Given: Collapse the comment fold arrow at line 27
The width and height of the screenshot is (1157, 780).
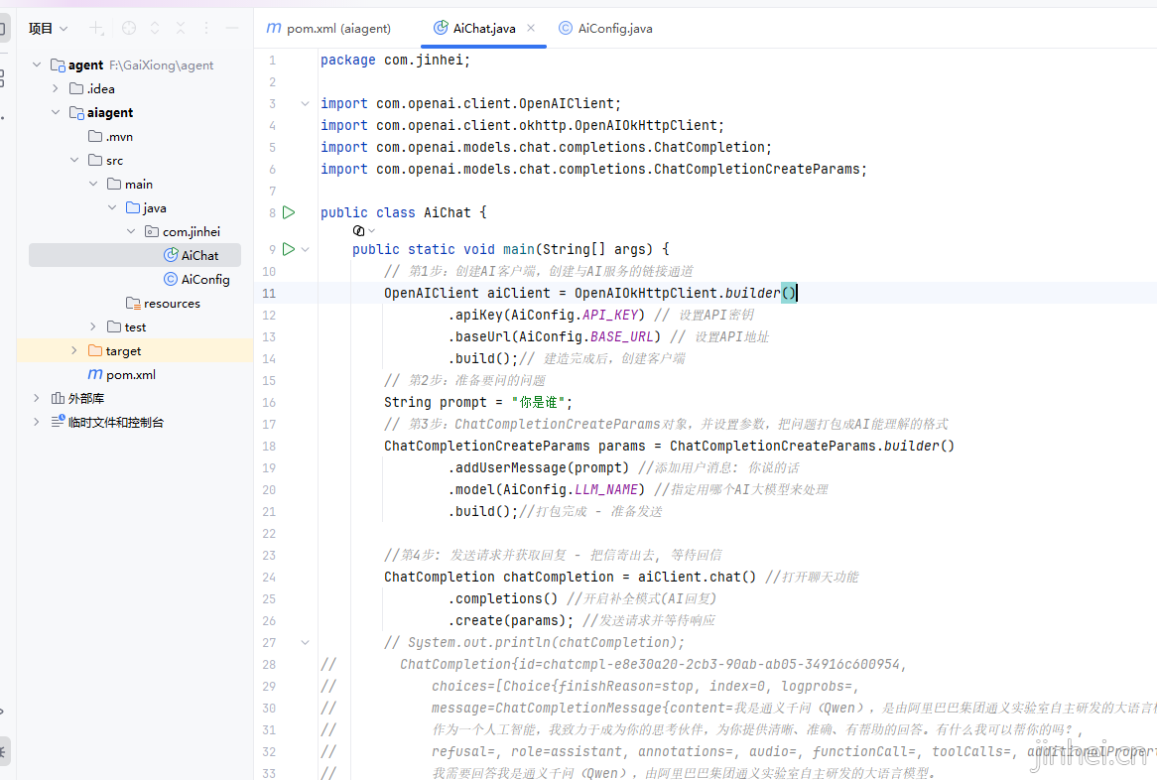Looking at the screenshot, I should pyautogui.click(x=305, y=643).
